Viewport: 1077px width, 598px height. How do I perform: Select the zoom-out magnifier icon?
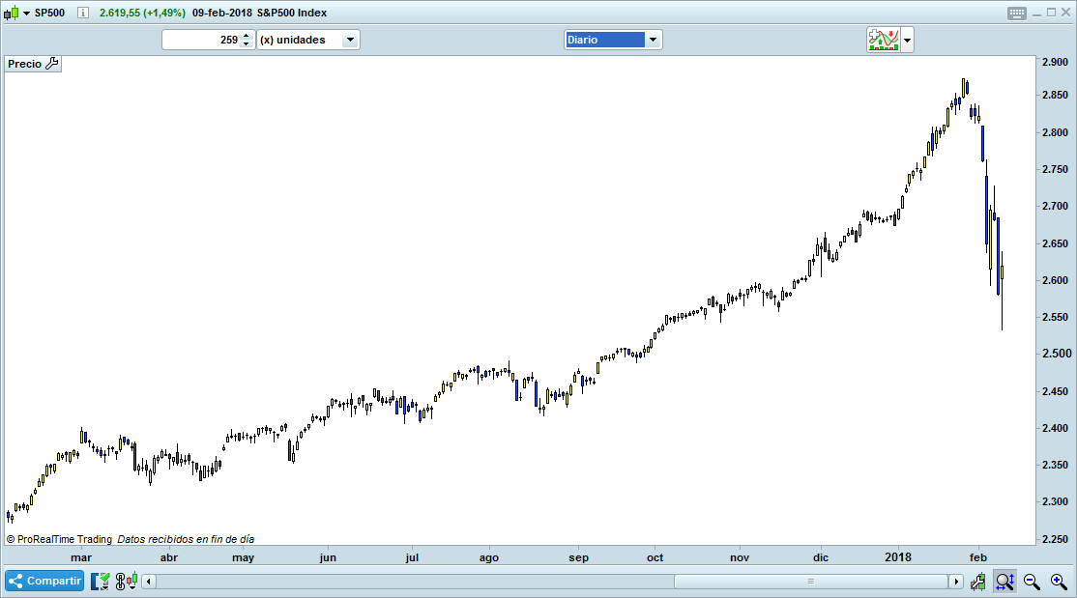(x=1029, y=581)
